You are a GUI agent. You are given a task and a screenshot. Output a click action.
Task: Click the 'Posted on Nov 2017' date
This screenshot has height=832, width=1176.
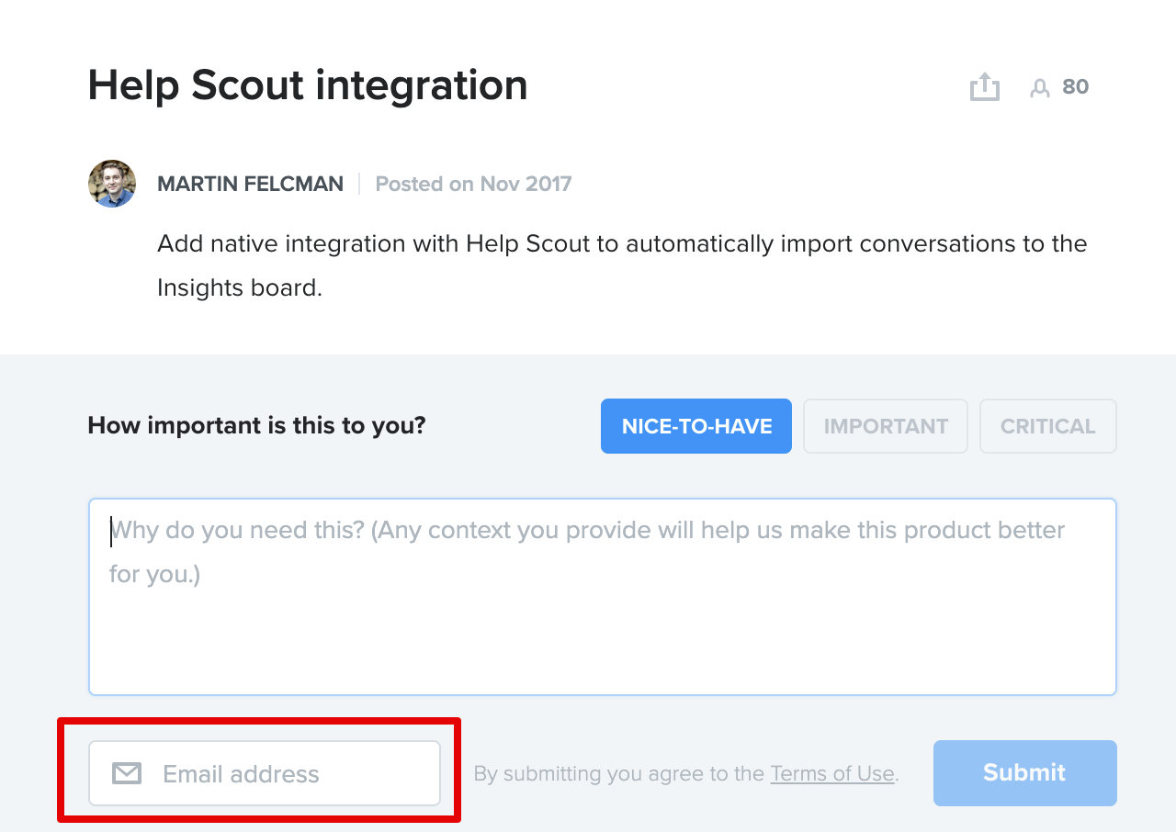473,184
